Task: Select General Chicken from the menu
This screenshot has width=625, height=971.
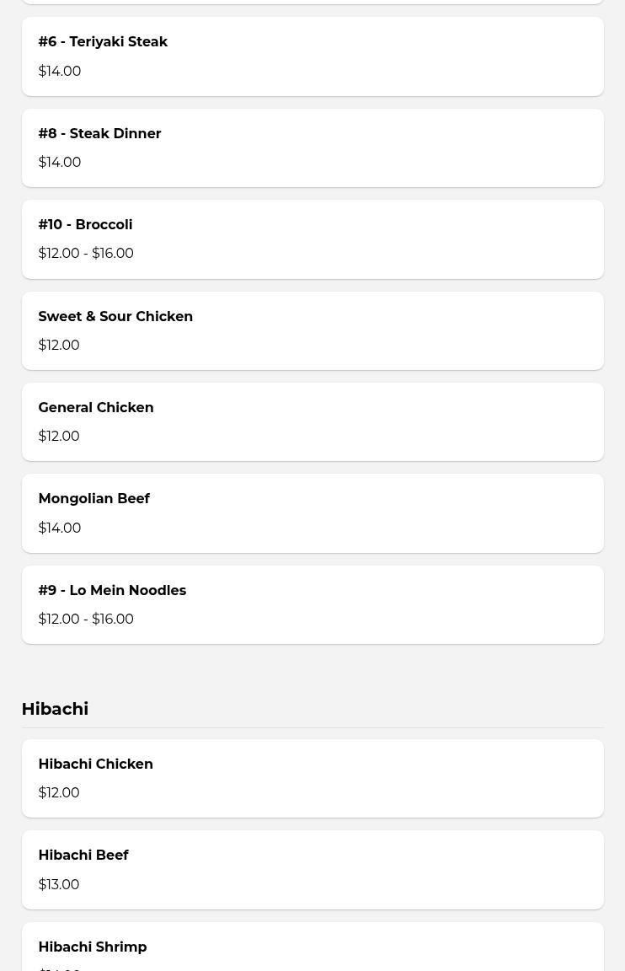Action: coord(96,408)
